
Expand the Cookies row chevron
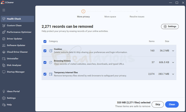point(173,51)
